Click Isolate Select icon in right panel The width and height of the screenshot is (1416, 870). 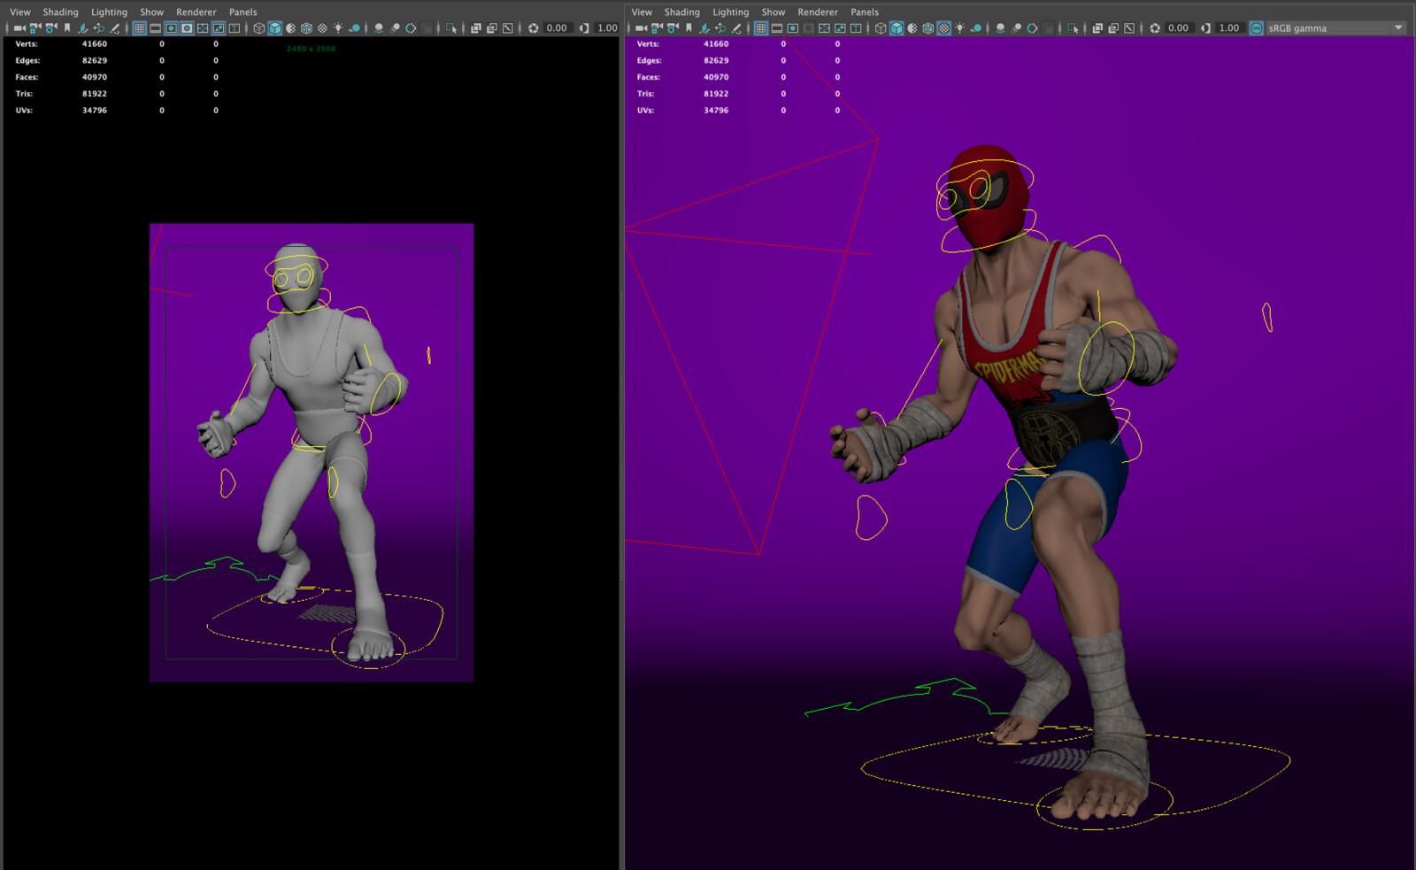pos(1073,28)
